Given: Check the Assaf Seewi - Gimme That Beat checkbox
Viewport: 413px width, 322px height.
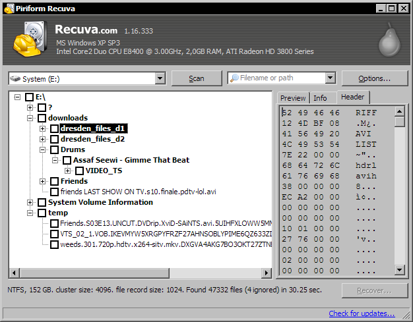Looking at the screenshot, I should coord(67,160).
